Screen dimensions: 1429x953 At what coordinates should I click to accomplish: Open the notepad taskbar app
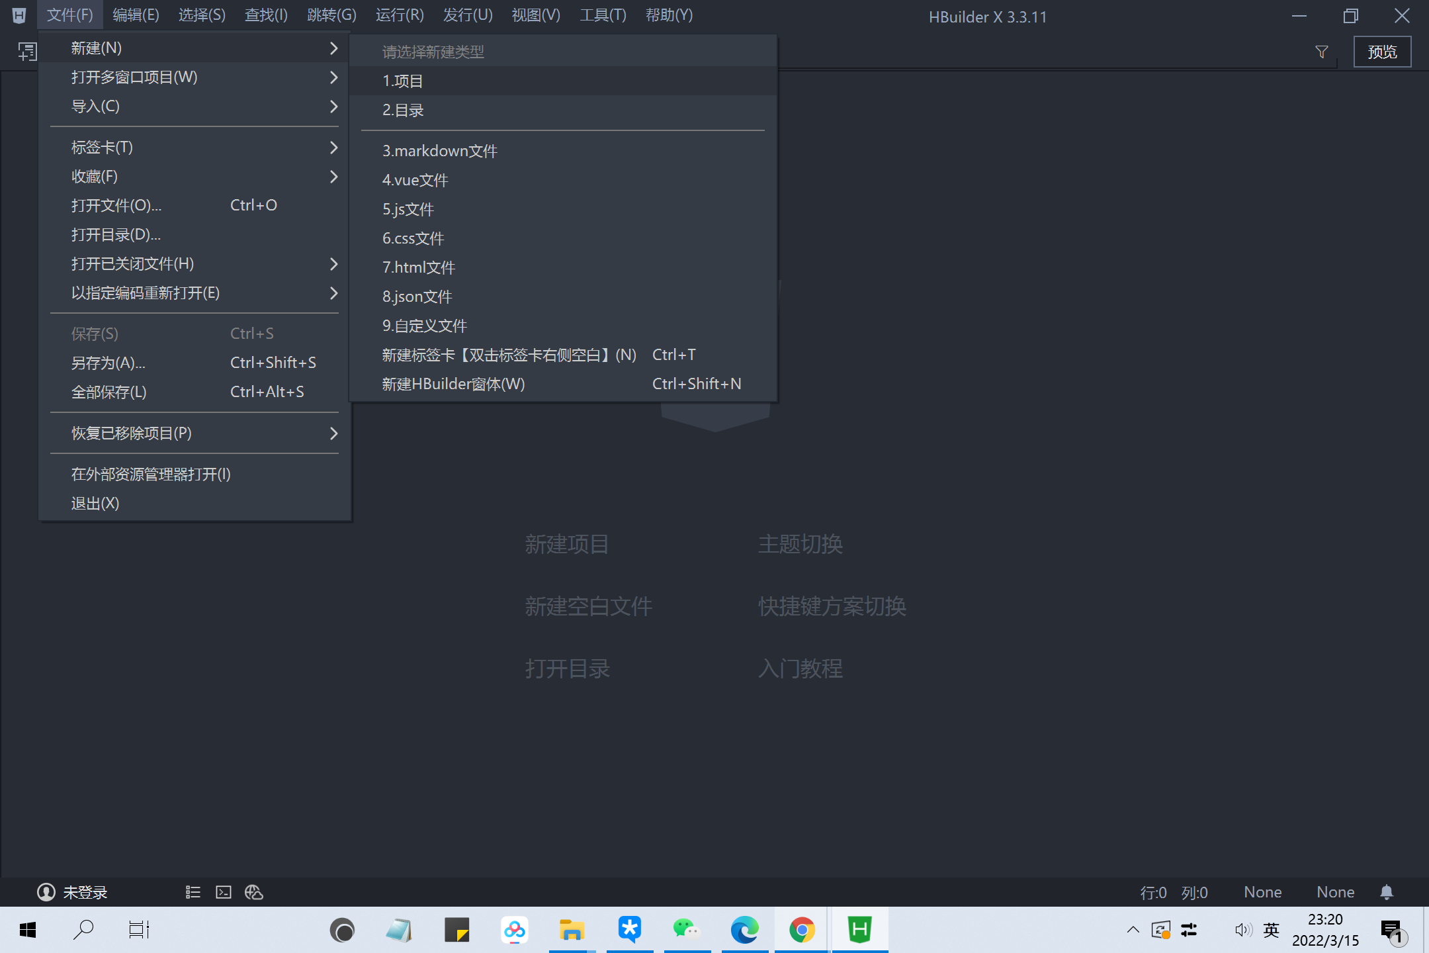coord(399,930)
